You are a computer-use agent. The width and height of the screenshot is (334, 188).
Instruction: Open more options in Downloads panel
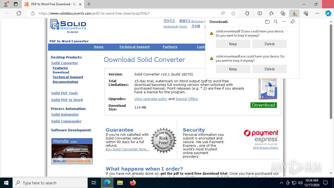pos(284,22)
